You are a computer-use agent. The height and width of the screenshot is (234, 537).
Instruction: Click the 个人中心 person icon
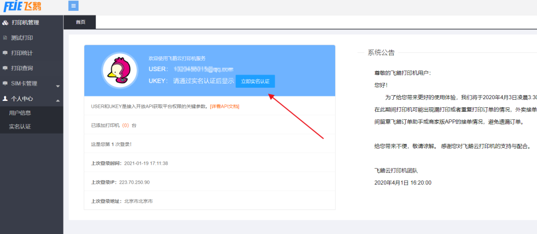(x=5, y=99)
